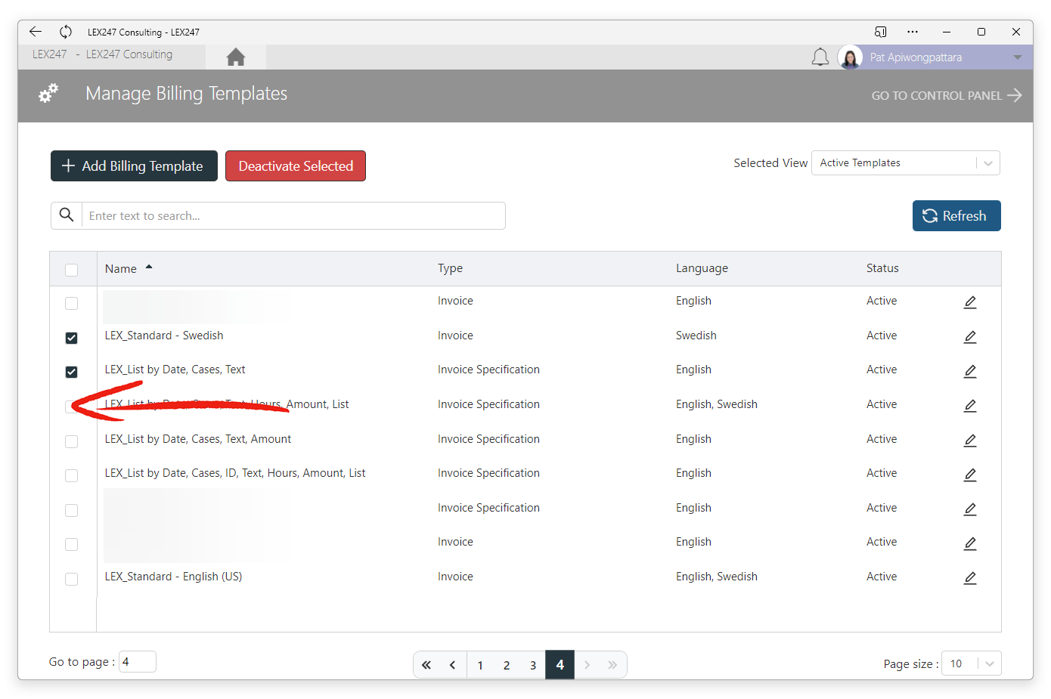Open the three-dots more options menu
The height and width of the screenshot is (699, 1051).
click(x=913, y=32)
